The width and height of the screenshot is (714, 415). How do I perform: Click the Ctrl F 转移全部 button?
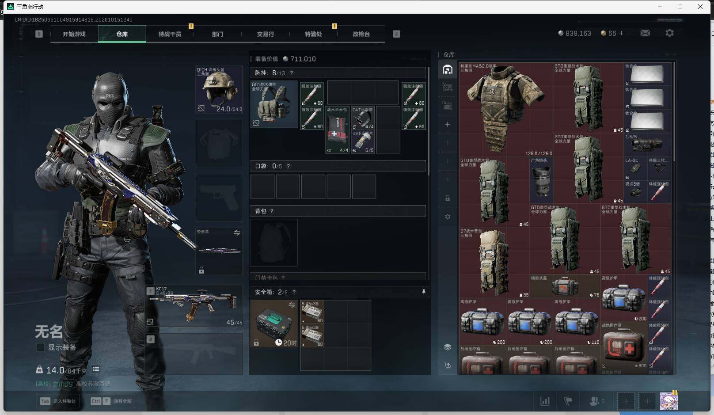coord(111,401)
